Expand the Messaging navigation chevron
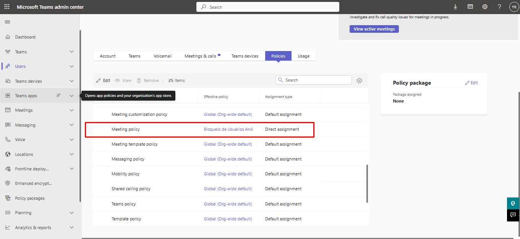The image size is (520, 239). point(71,125)
